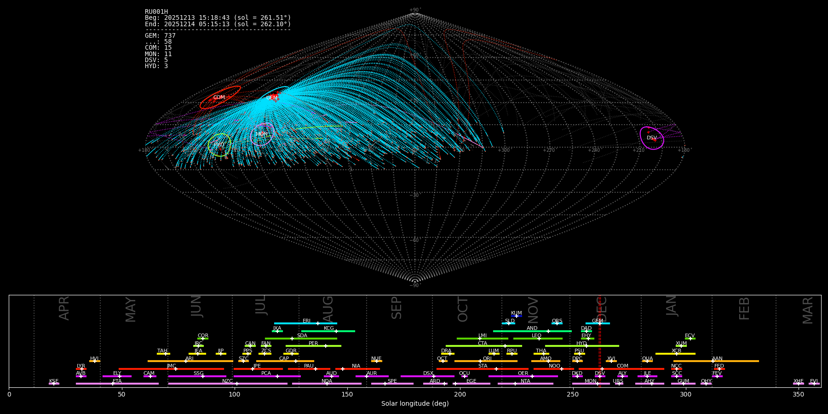This screenshot has height=414, width=828.
Task: Click the GEM radiant label on the sky map
Action: click(272, 98)
